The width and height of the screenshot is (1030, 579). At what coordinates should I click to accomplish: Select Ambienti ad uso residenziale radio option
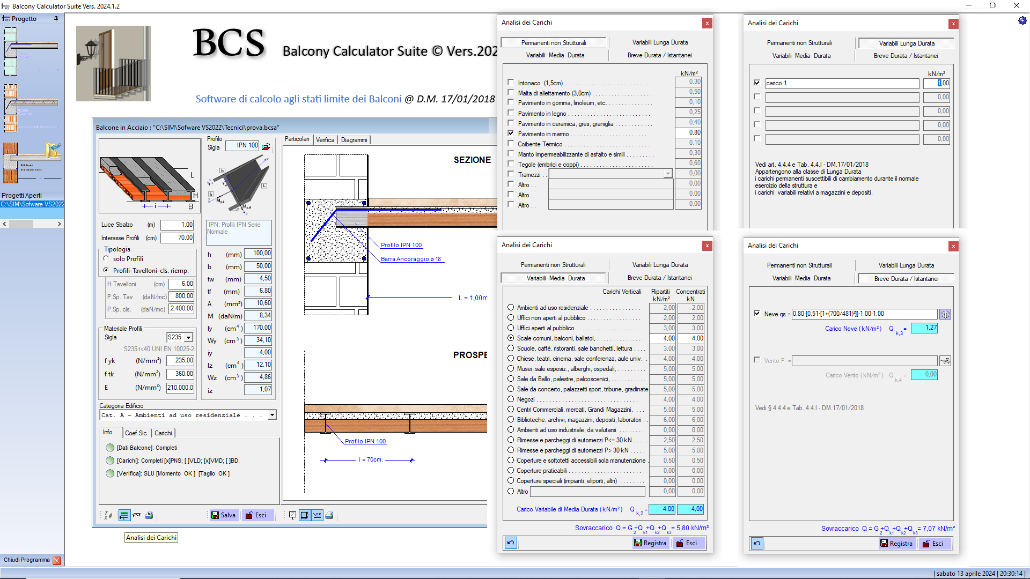pos(511,308)
